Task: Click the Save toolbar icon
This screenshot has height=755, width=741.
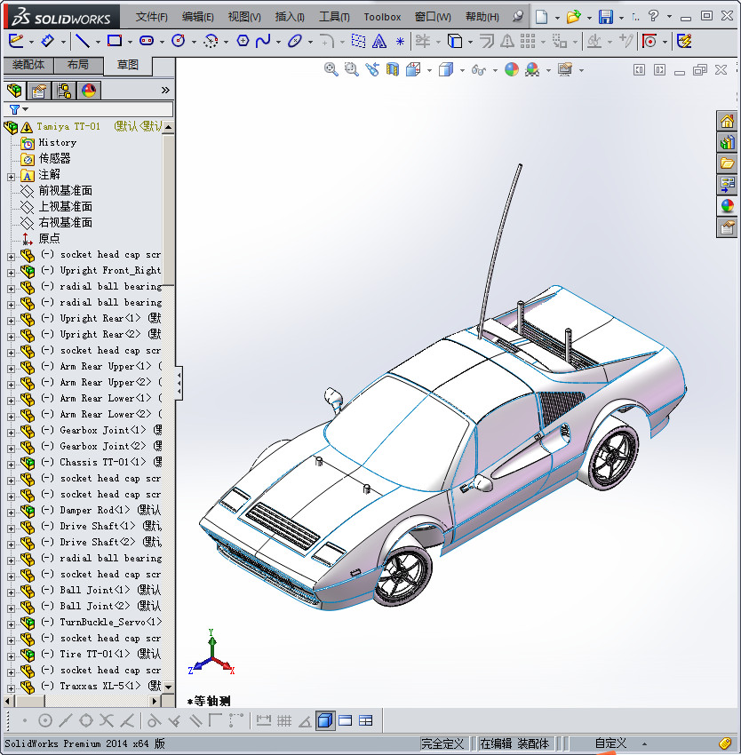Action: pos(606,17)
